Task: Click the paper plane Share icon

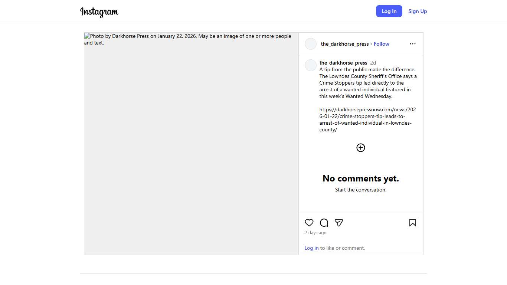Action: coord(338,223)
